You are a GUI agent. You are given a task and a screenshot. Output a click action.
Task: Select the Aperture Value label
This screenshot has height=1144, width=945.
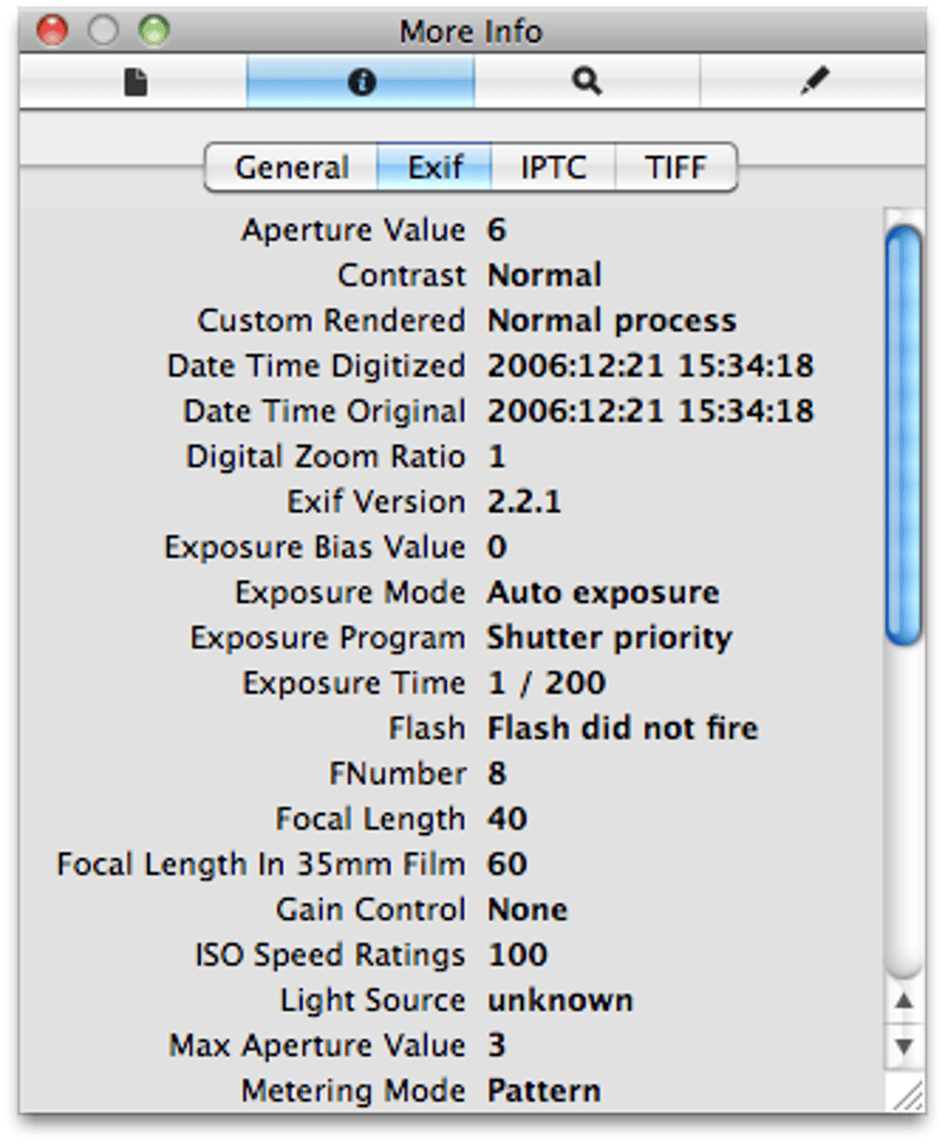[353, 230]
